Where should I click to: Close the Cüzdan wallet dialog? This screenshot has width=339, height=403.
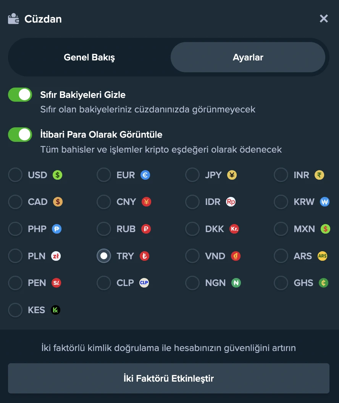pos(324,18)
